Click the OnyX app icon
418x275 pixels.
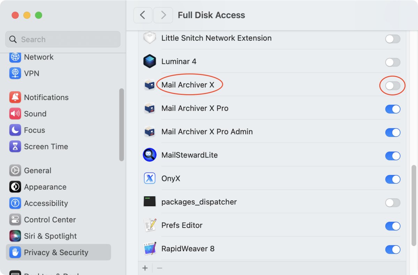pyautogui.click(x=149, y=178)
